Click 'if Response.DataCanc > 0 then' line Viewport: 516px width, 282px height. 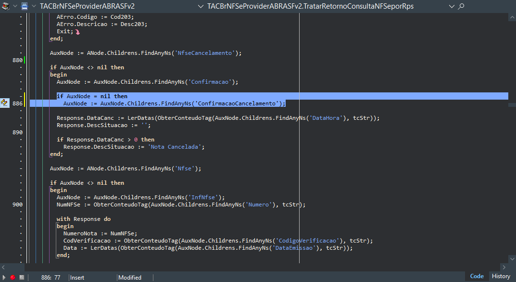point(105,140)
